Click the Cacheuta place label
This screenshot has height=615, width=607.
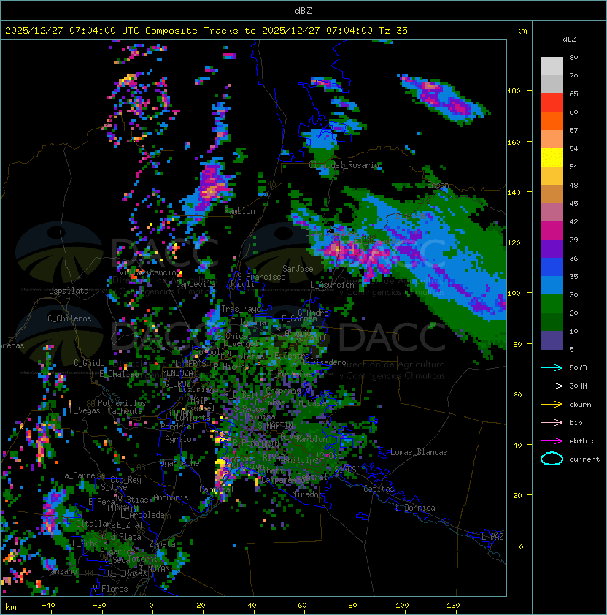125,411
